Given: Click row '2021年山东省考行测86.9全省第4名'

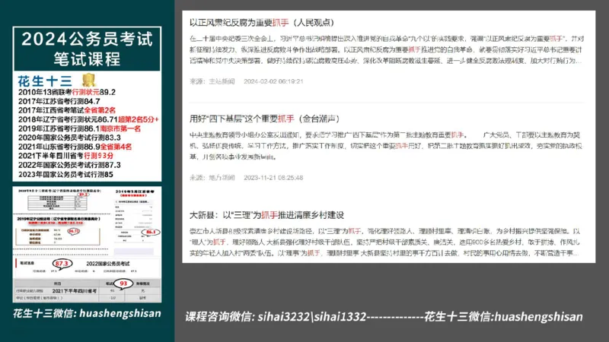Looking at the screenshot, I should (75, 147).
